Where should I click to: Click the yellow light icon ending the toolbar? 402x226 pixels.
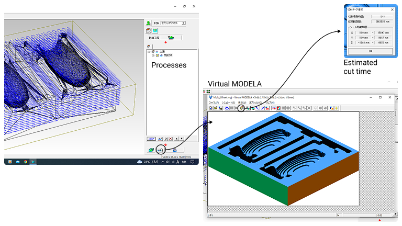coord(337,108)
